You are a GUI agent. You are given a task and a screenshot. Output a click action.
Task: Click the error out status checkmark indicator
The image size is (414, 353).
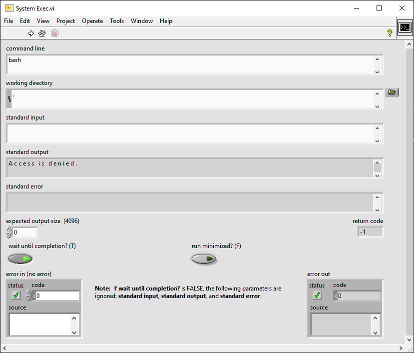pos(317,295)
